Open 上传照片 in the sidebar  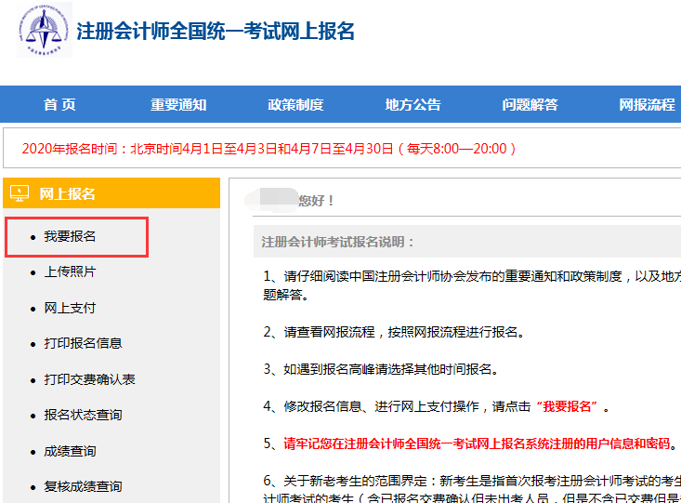[x=70, y=271]
